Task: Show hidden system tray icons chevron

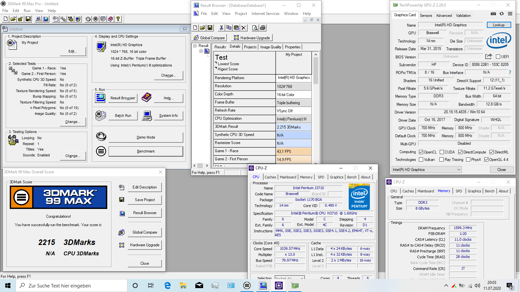Action: (446, 286)
